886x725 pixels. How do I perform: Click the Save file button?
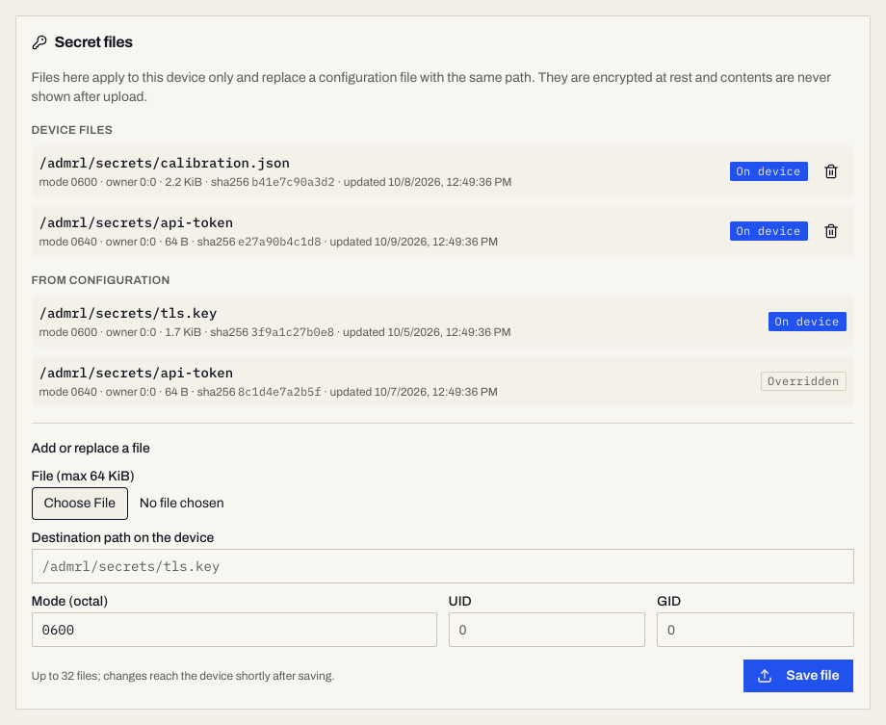(x=797, y=675)
